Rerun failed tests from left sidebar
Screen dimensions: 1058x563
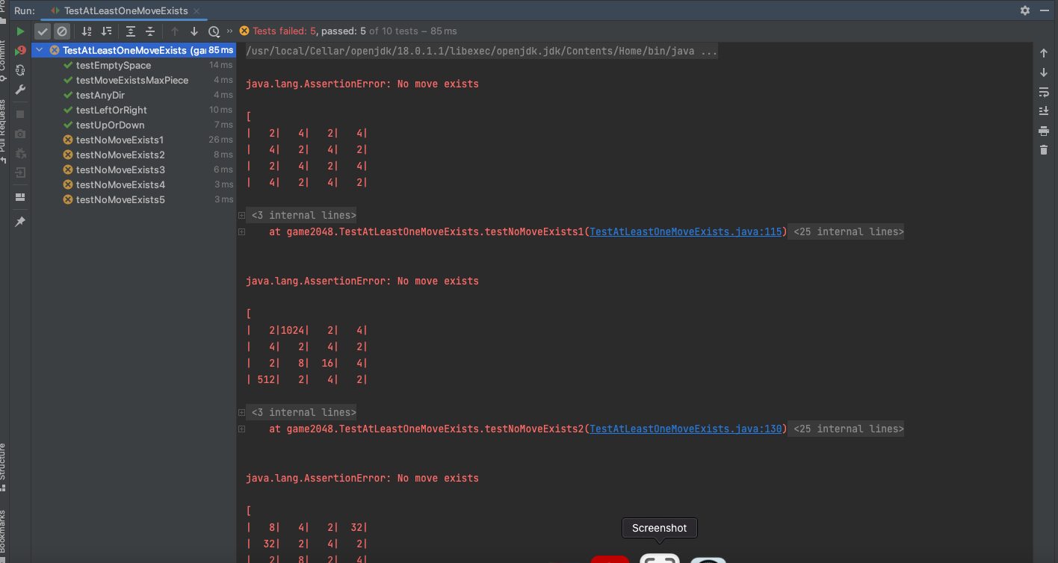click(20, 51)
